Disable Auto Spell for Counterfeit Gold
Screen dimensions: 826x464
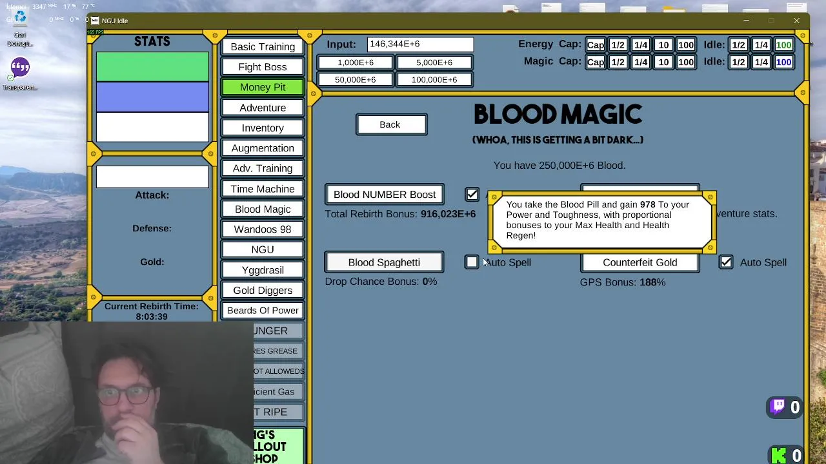coord(726,262)
